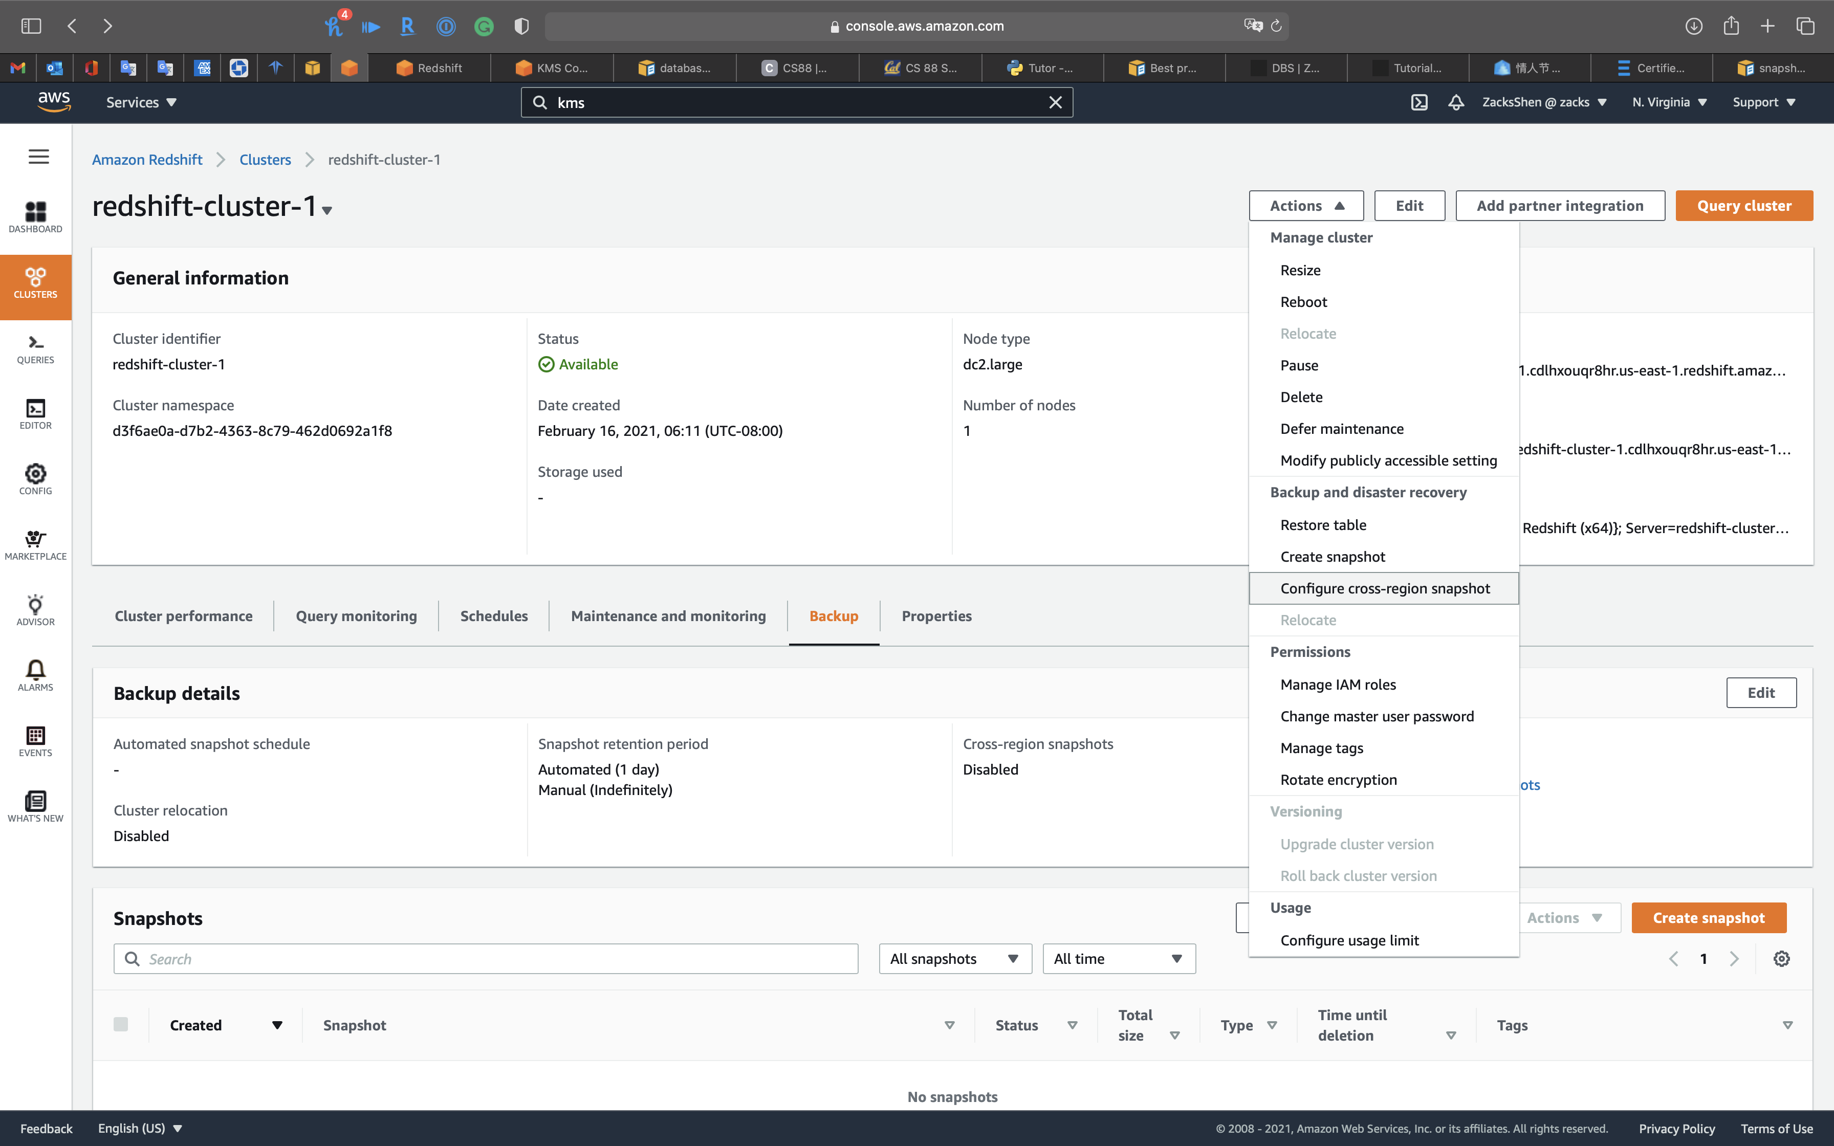Open snapshots table settings gear
Viewport: 1834px width, 1146px height.
[1781, 959]
